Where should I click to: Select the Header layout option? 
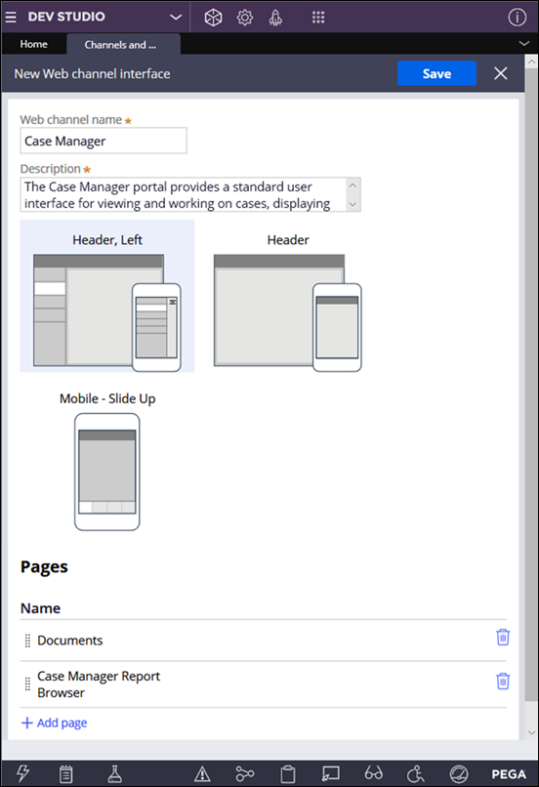288,296
